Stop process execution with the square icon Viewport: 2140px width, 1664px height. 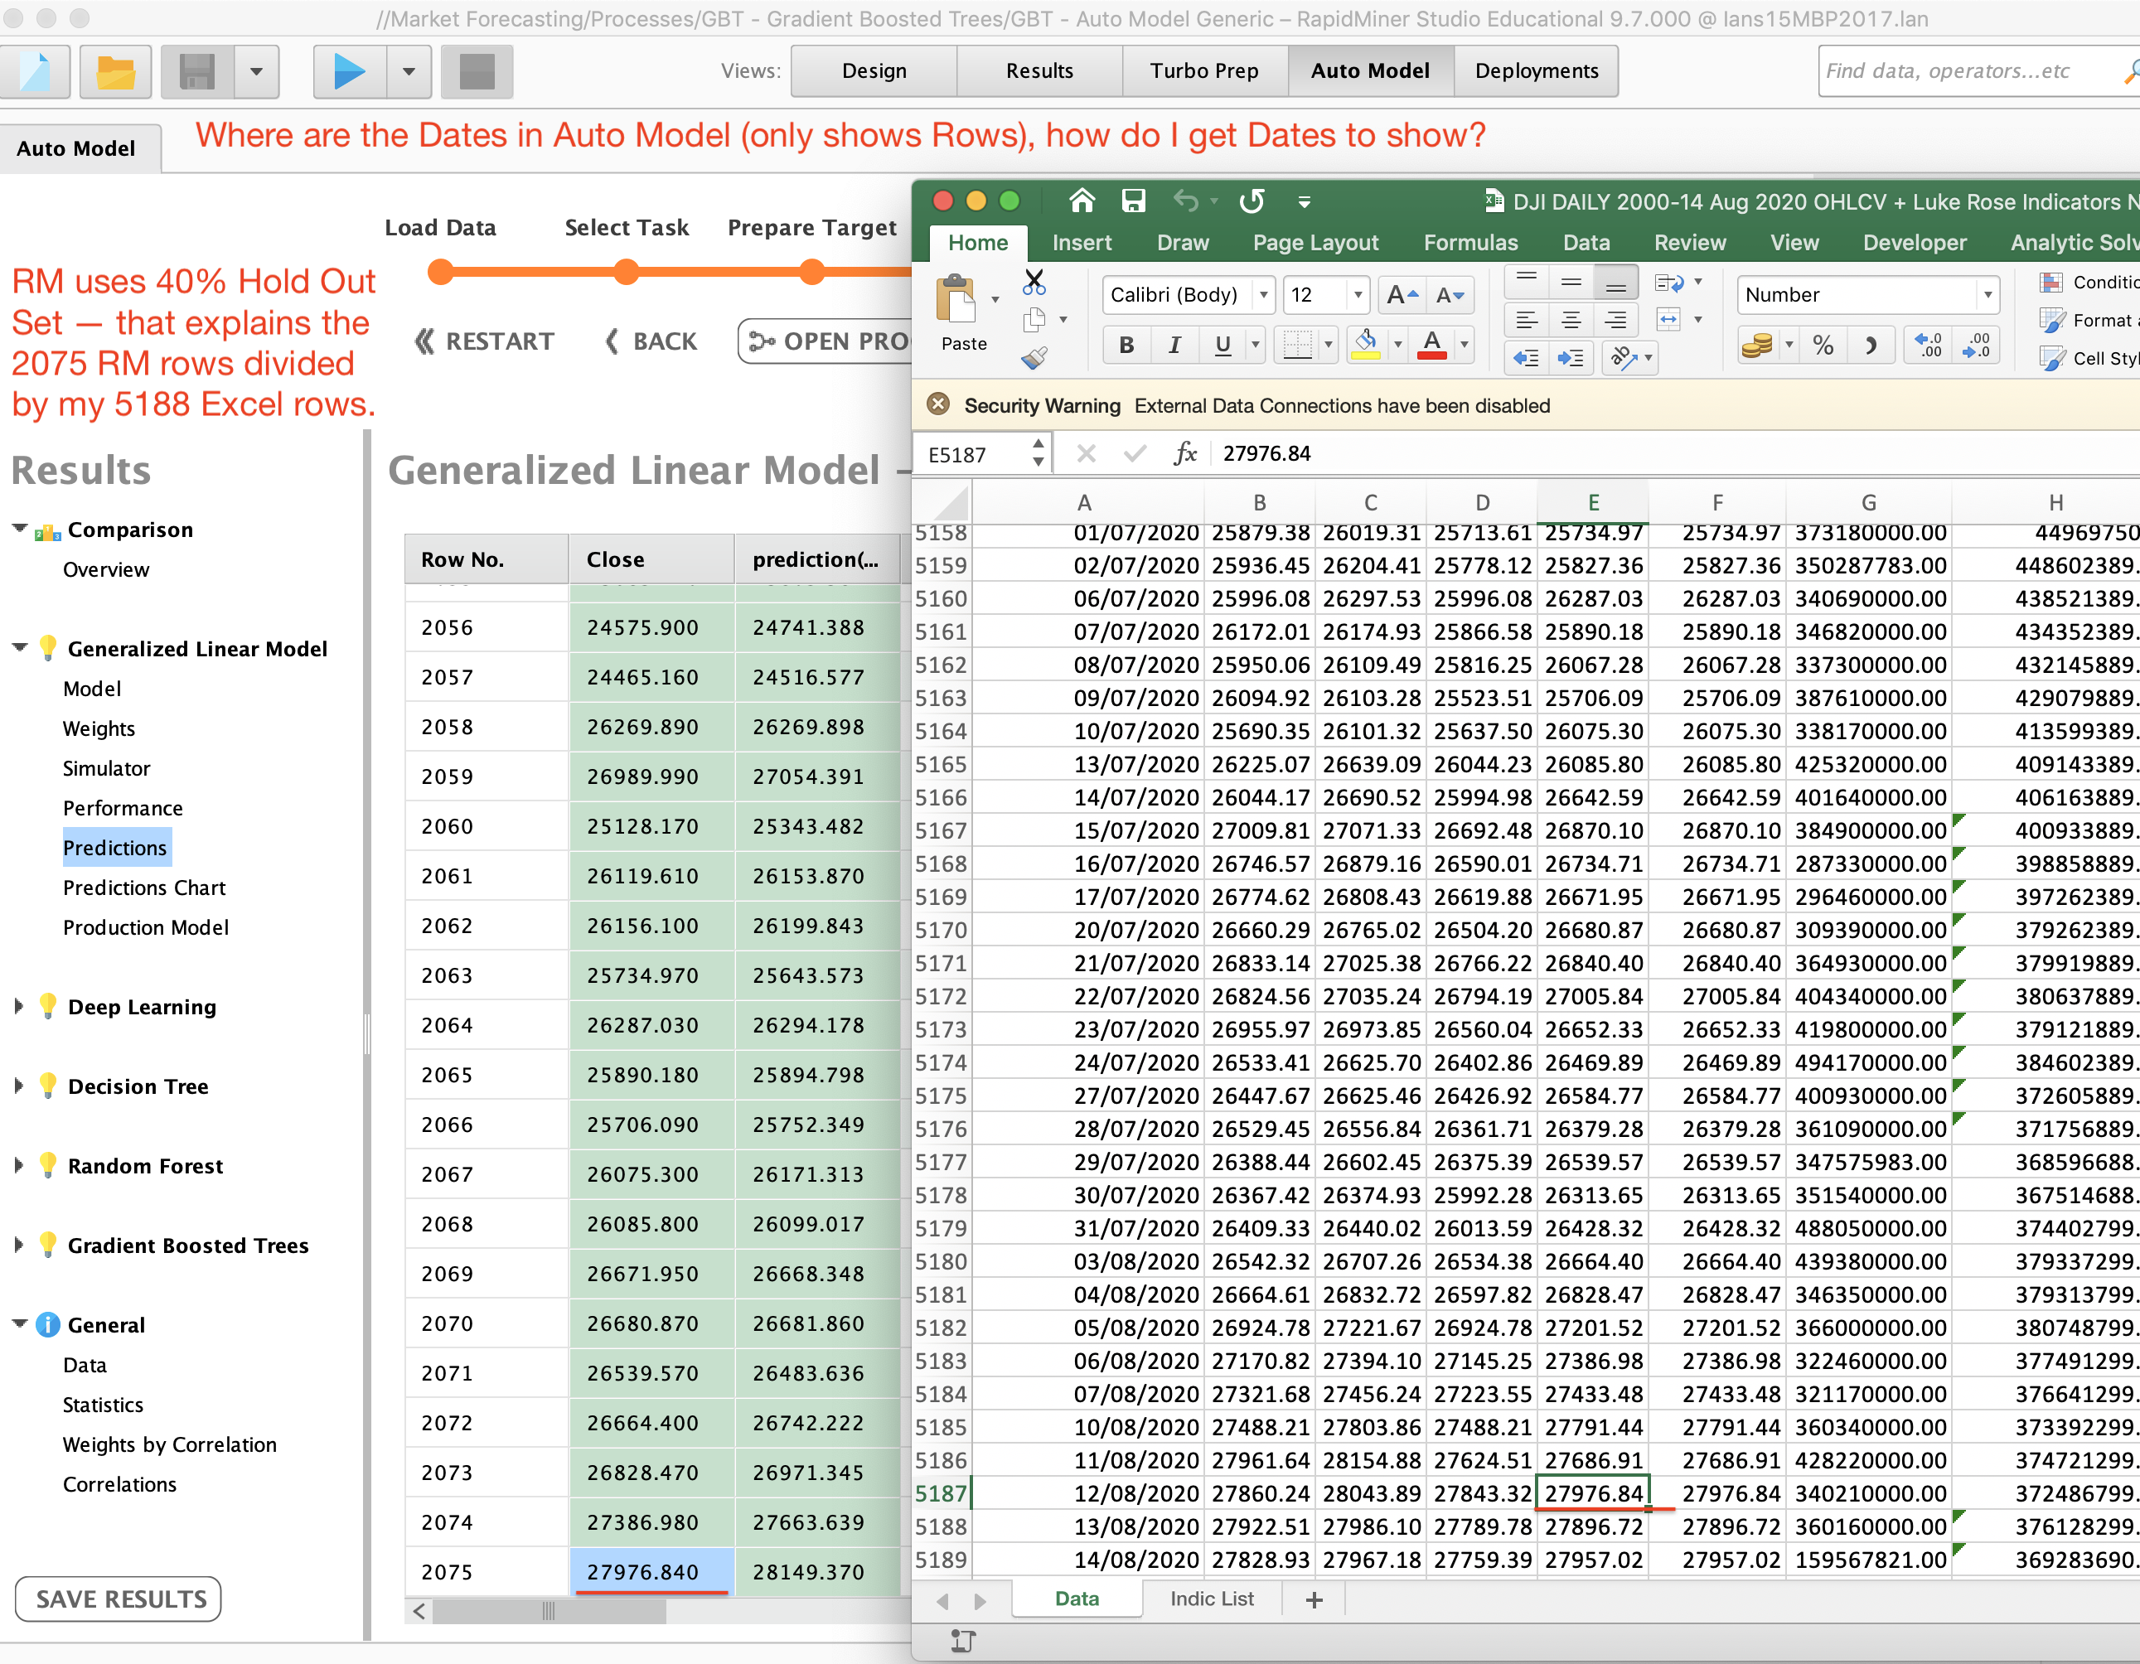click(477, 71)
